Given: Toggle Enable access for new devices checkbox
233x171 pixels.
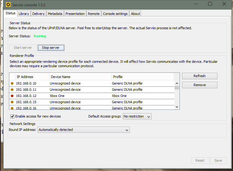Looking at the screenshot, I should 12,116.
